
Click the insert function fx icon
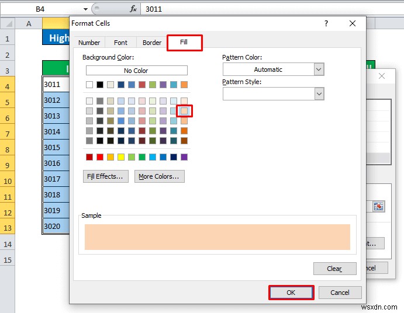133,9
